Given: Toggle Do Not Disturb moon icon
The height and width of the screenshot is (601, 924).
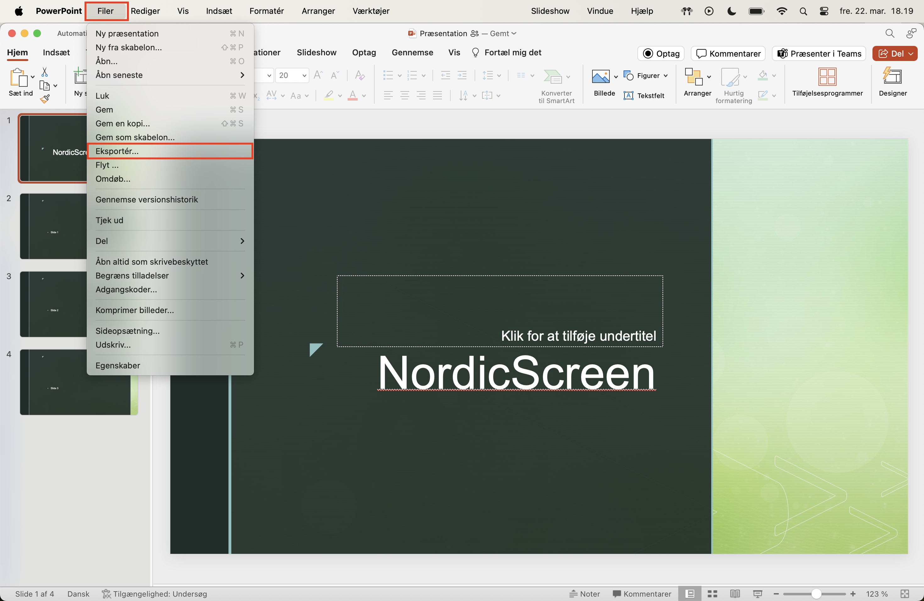Looking at the screenshot, I should pos(731,11).
